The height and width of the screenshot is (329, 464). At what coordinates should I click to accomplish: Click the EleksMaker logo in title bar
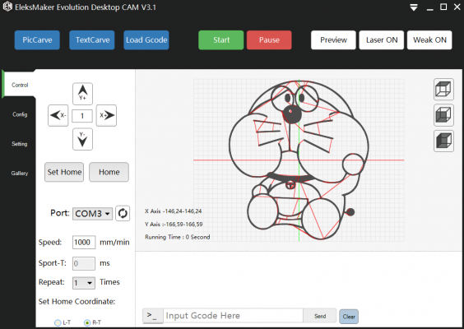(x=7, y=7)
